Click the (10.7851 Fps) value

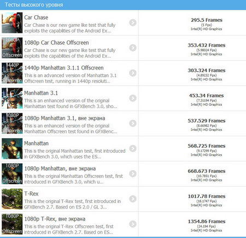tap(207, 176)
